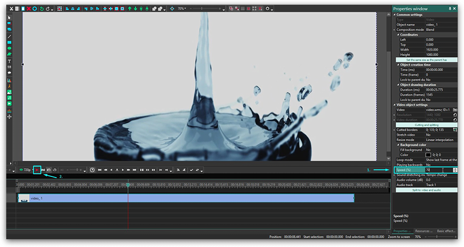The width and height of the screenshot is (464, 247).
Task: Click the crop icon beside Cutted borders
Action: pos(455,130)
